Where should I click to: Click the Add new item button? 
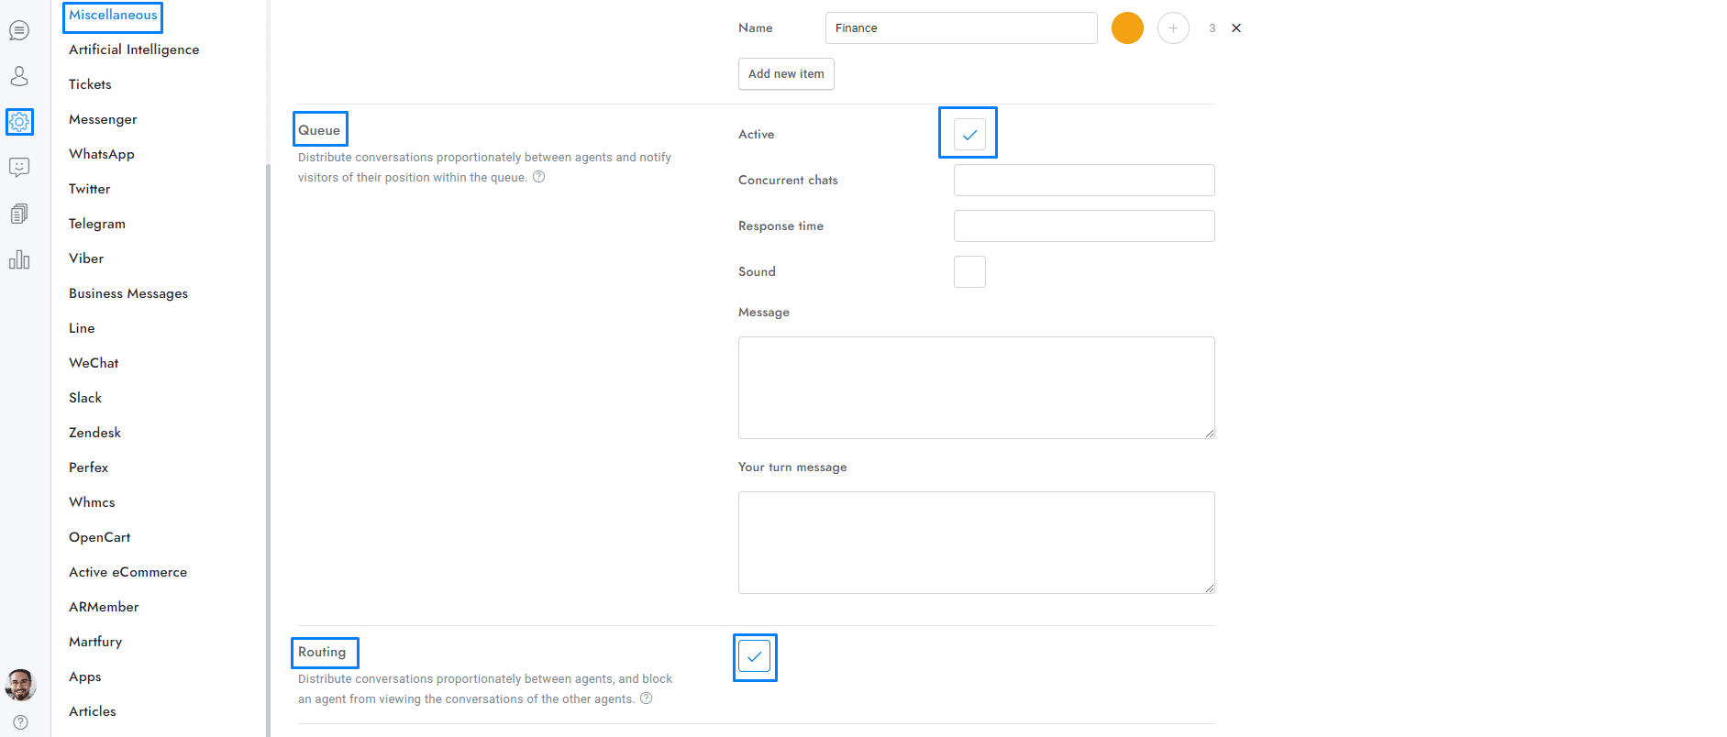[x=786, y=74]
